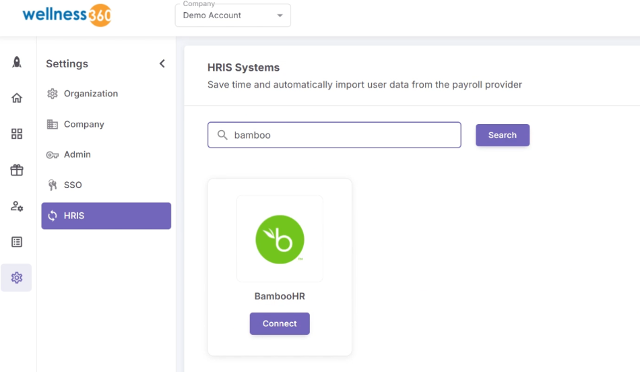Open the list report icon
The height and width of the screenshot is (372, 640).
pyautogui.click(x=17, y=242)
